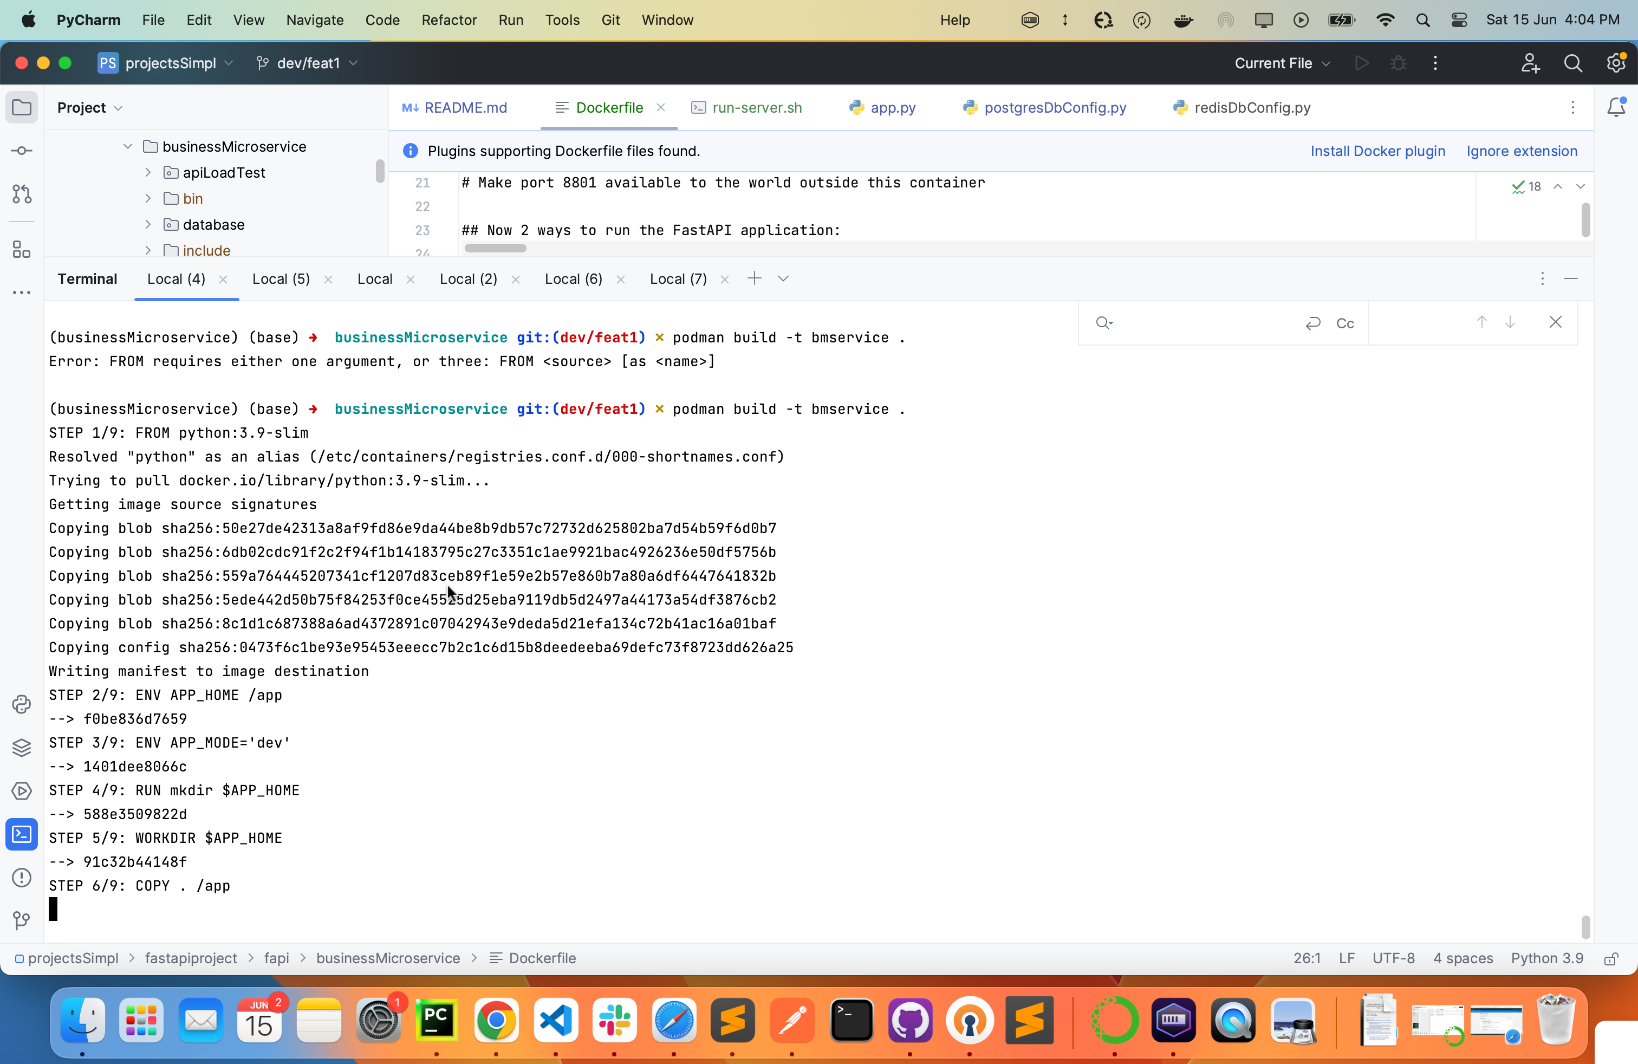
Task: Switch to app.py editor tab
Action: pos(883,107)
